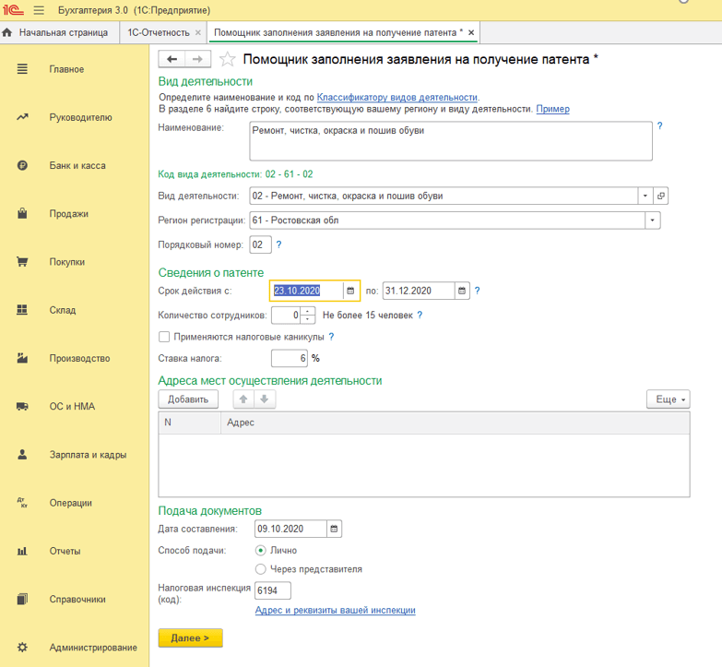
Task: Click the back arrow navigation button
Action: click(172, 59)
